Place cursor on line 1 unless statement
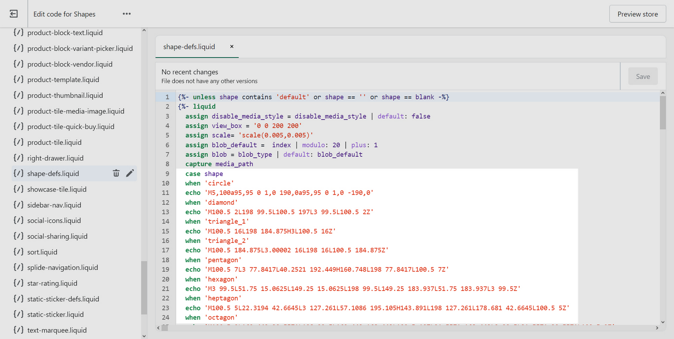 click(x=314, y=97)
